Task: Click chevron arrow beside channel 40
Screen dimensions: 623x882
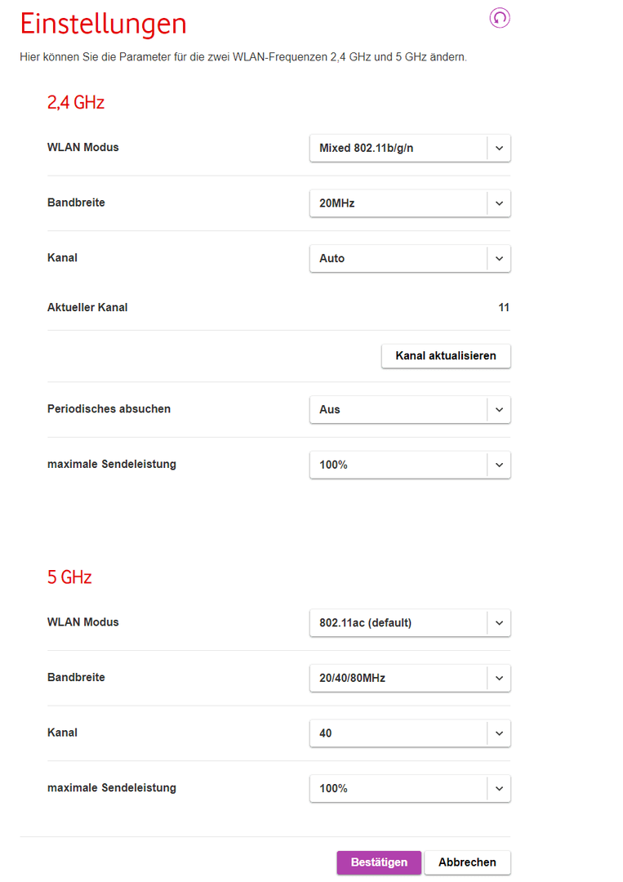Action: (x=500, y=733)
